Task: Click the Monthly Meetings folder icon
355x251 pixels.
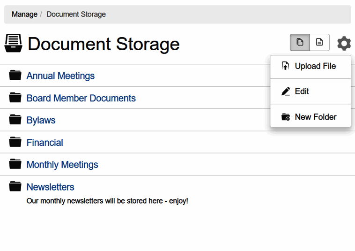Action: coord(15,164)
